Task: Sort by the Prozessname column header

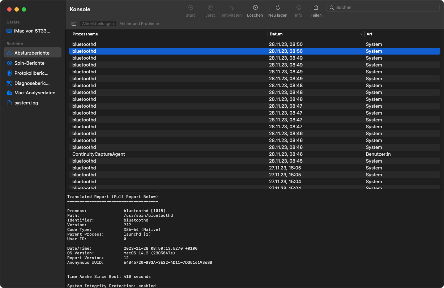Action: (85, 34)
